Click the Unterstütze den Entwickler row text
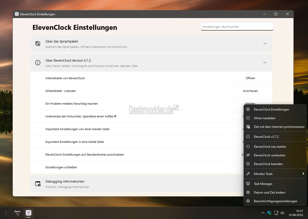Screen dimensions: 308x219 [x=81, y=116]
